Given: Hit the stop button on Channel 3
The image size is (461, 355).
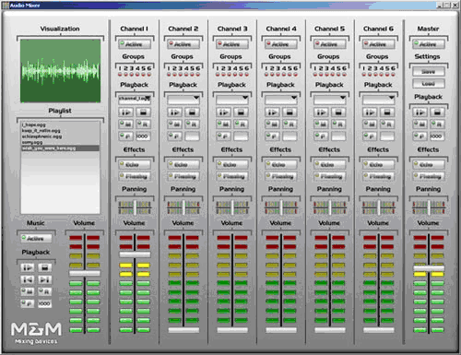Looking at the screenshot, I should coord(241,112).
